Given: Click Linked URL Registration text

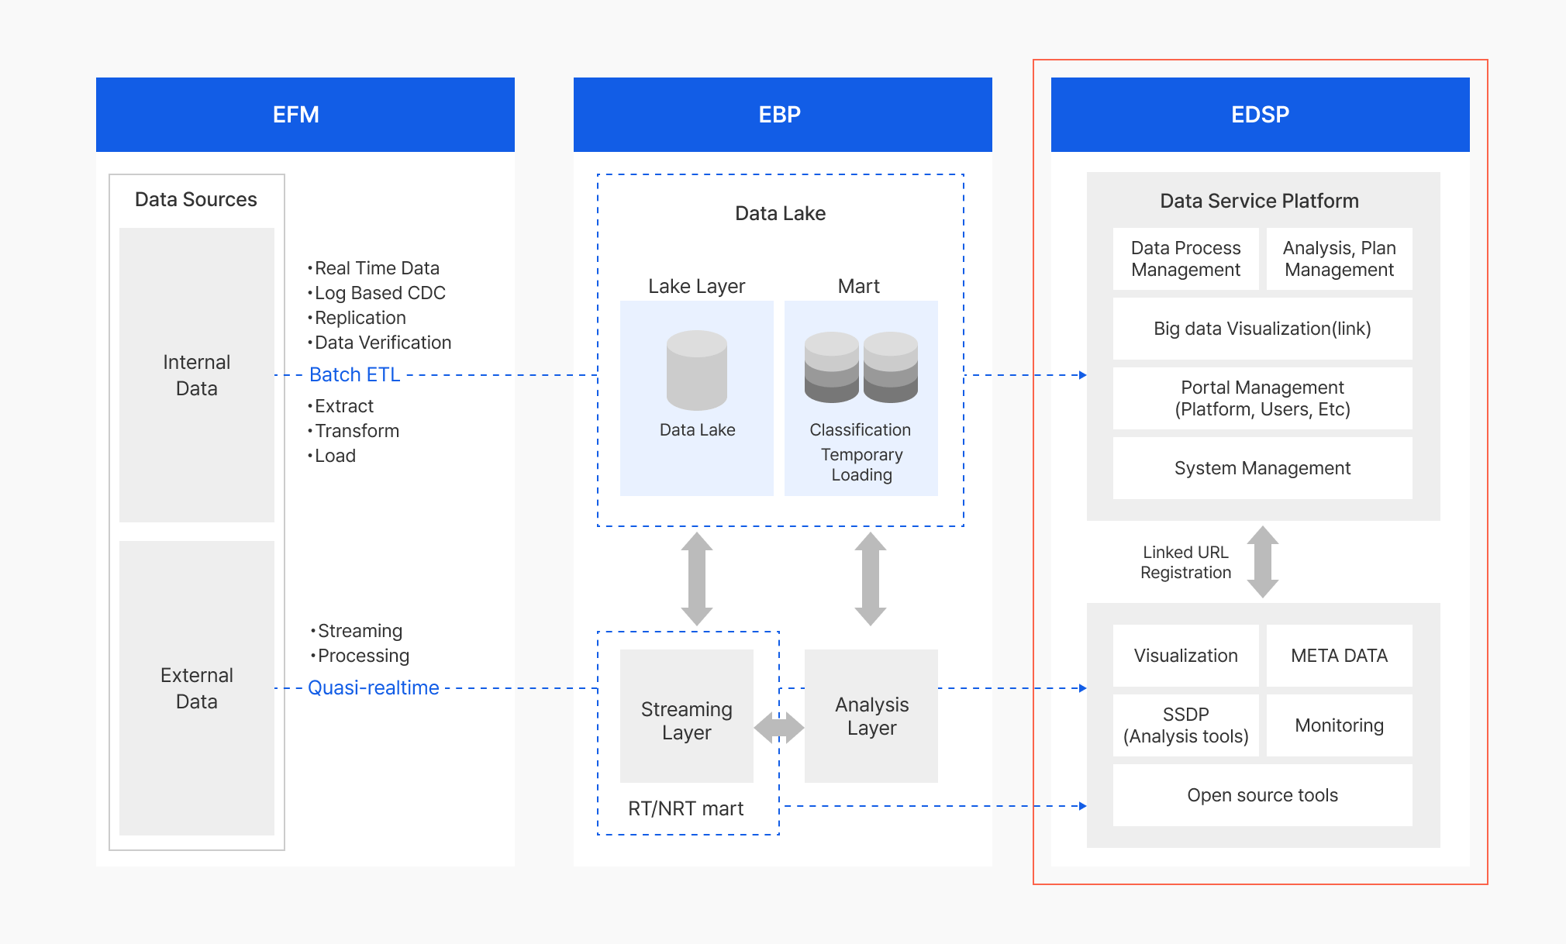Looking at the screenshot, I should 1186,562.
